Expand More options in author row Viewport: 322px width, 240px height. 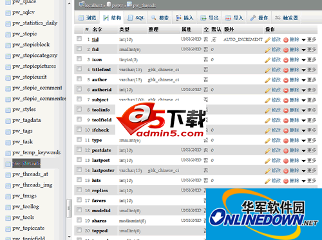pos(309,80)
